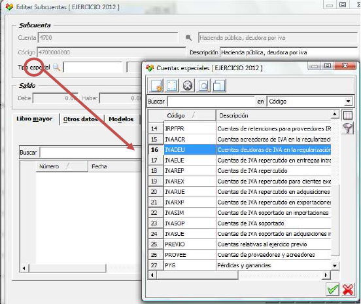Screen dimensions: 361x304
Task: Switch to the Libro mayor tab
Action: coord(35,119)
